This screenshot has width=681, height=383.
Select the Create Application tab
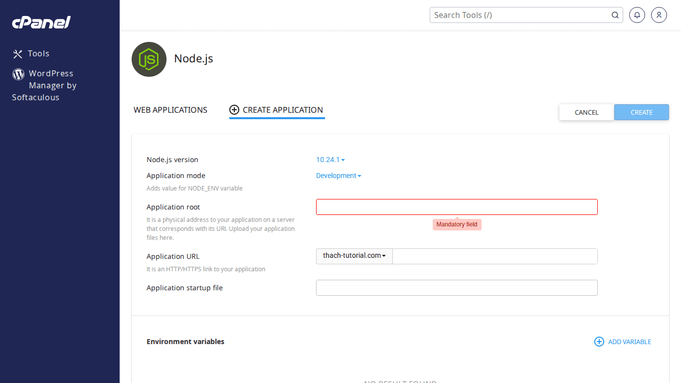click(x=277, y=110)
